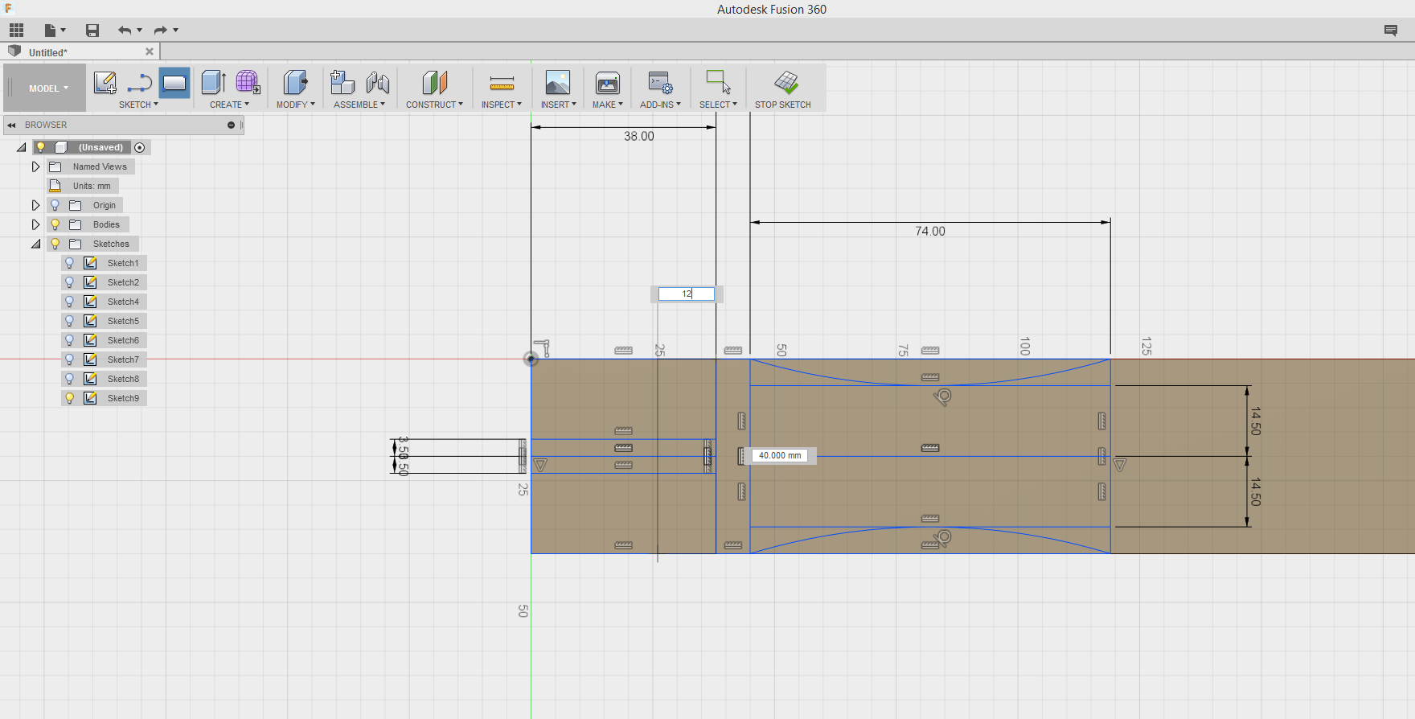Toggle visibility bulb for Sketch8
Viewport: 1415px width, 719px height.
click(x=69, y=379)
